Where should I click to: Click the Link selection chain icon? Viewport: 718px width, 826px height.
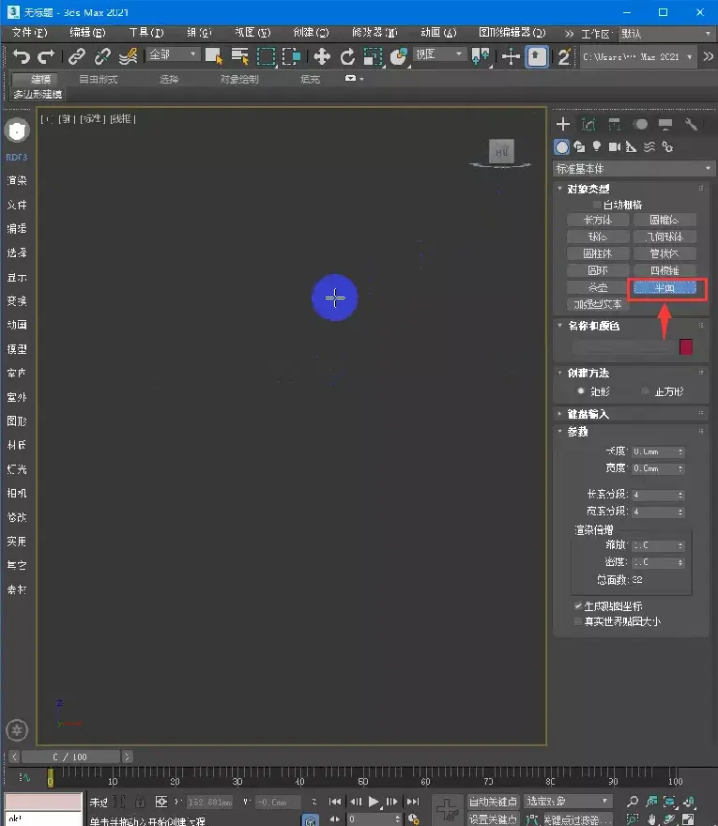(x=77, y=56)
